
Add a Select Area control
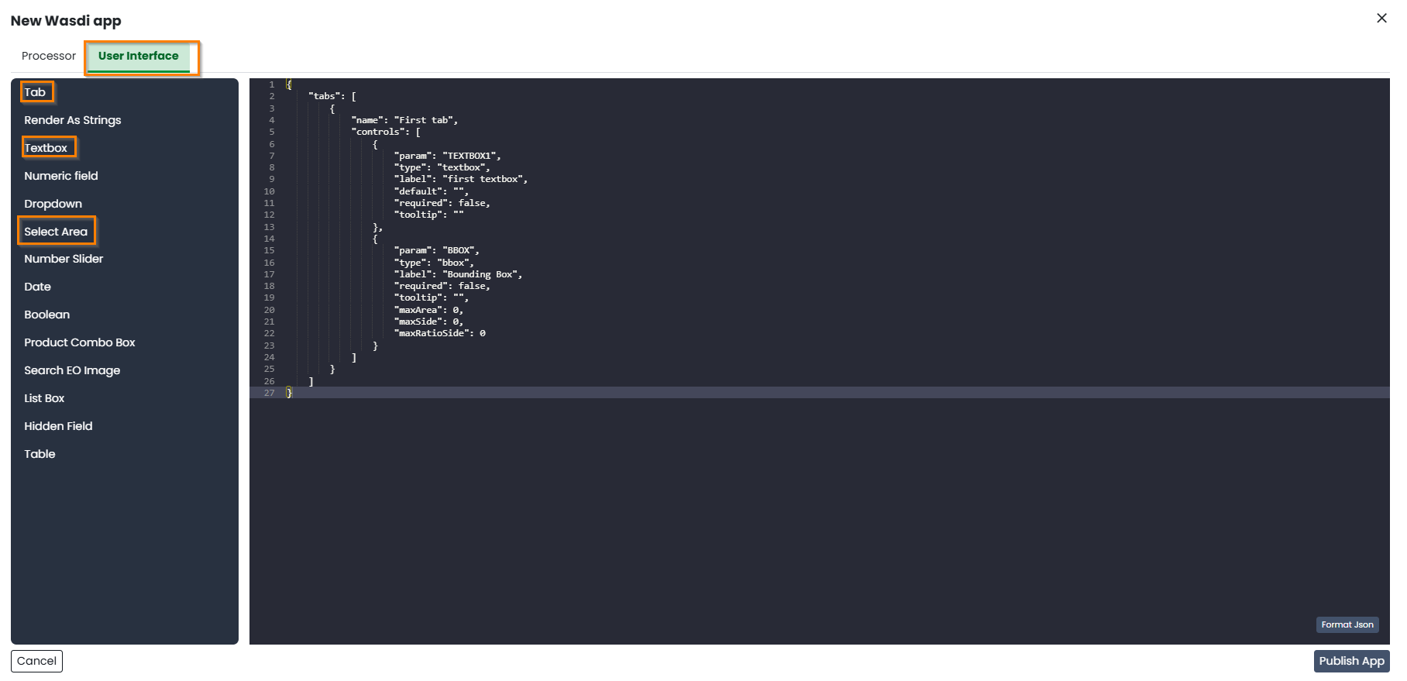point(56,232)
